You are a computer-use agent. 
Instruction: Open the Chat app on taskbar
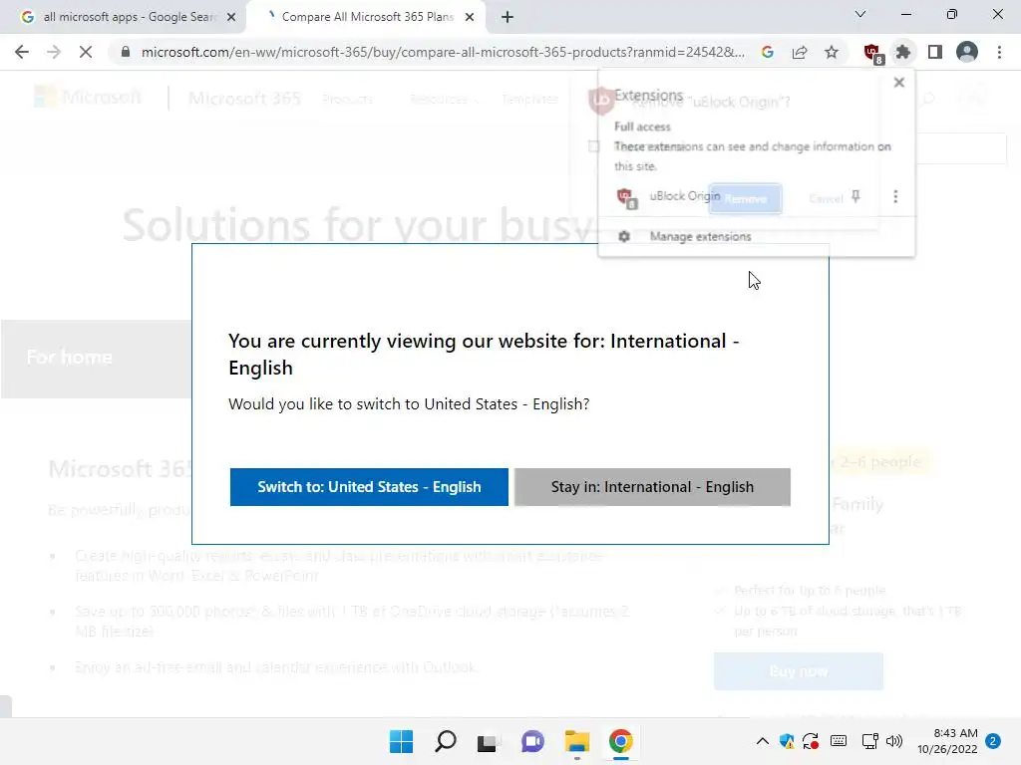click(x=532, y=741)
